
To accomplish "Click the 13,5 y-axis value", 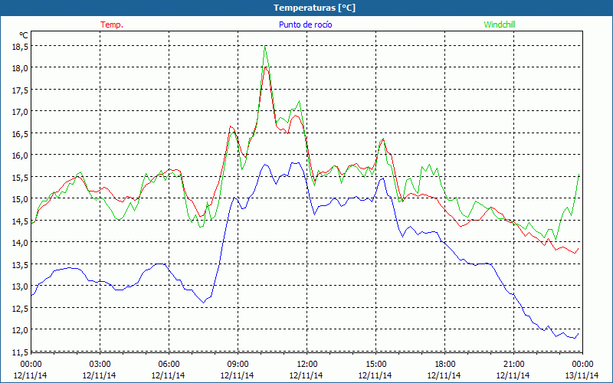I will click(x=21, y=264).
